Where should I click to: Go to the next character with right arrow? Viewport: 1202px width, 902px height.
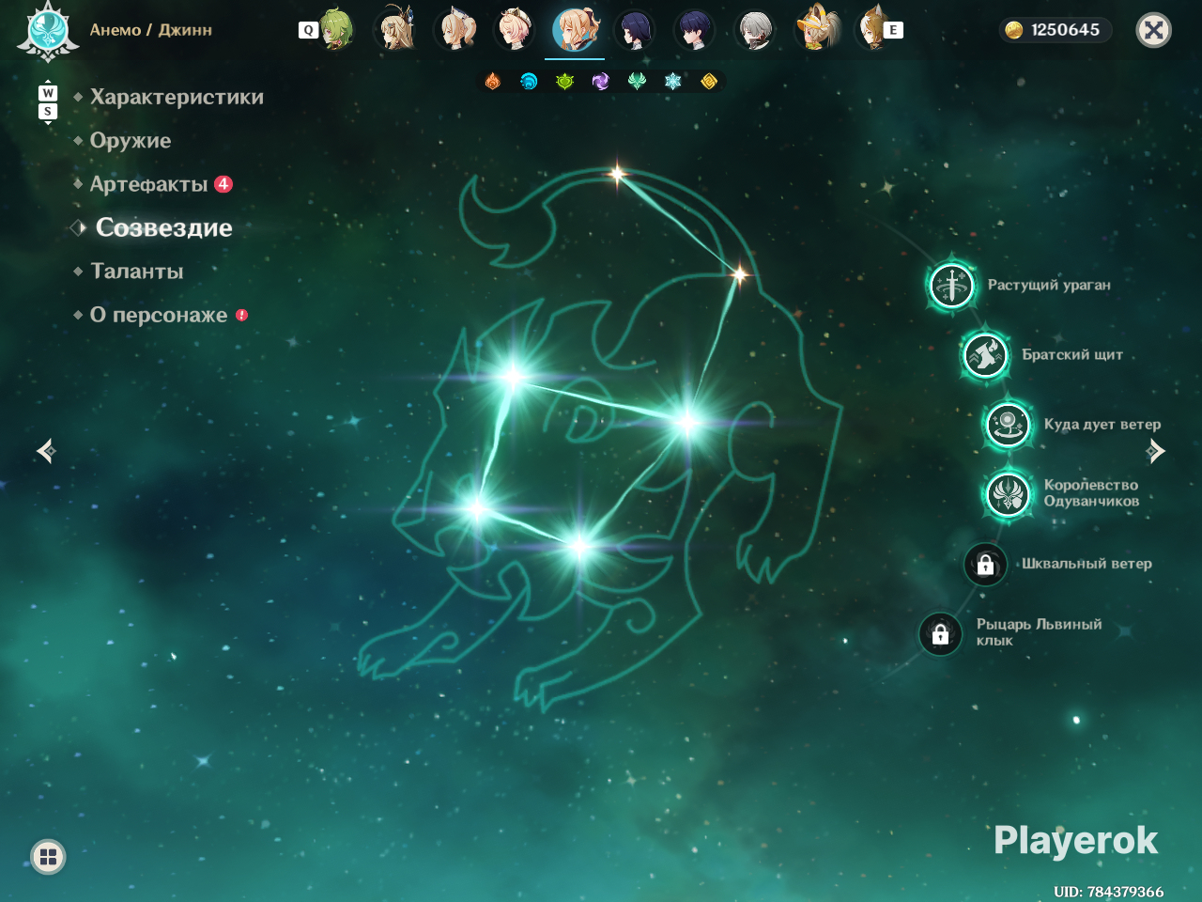click(1156, 452)
